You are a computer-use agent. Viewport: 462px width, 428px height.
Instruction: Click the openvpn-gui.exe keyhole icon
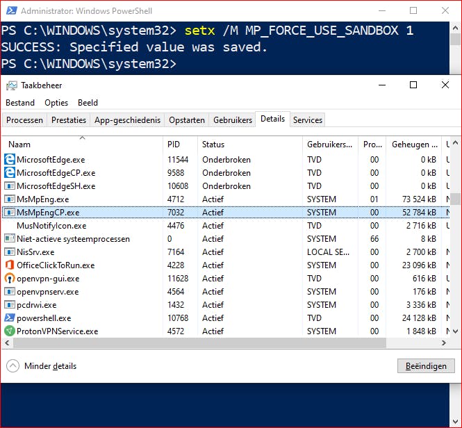point(10,278)
